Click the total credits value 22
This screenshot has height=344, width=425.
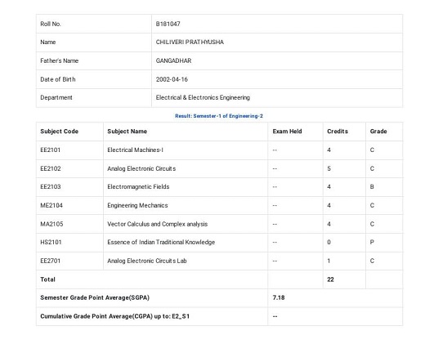tap(330, 279)
